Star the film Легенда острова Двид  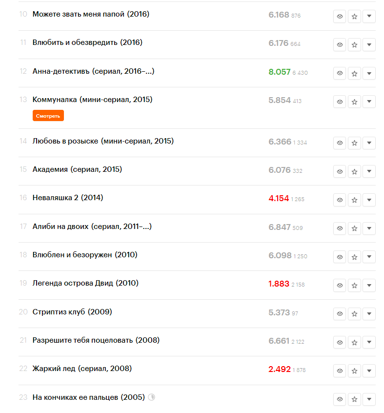click(x=354, y=285)
